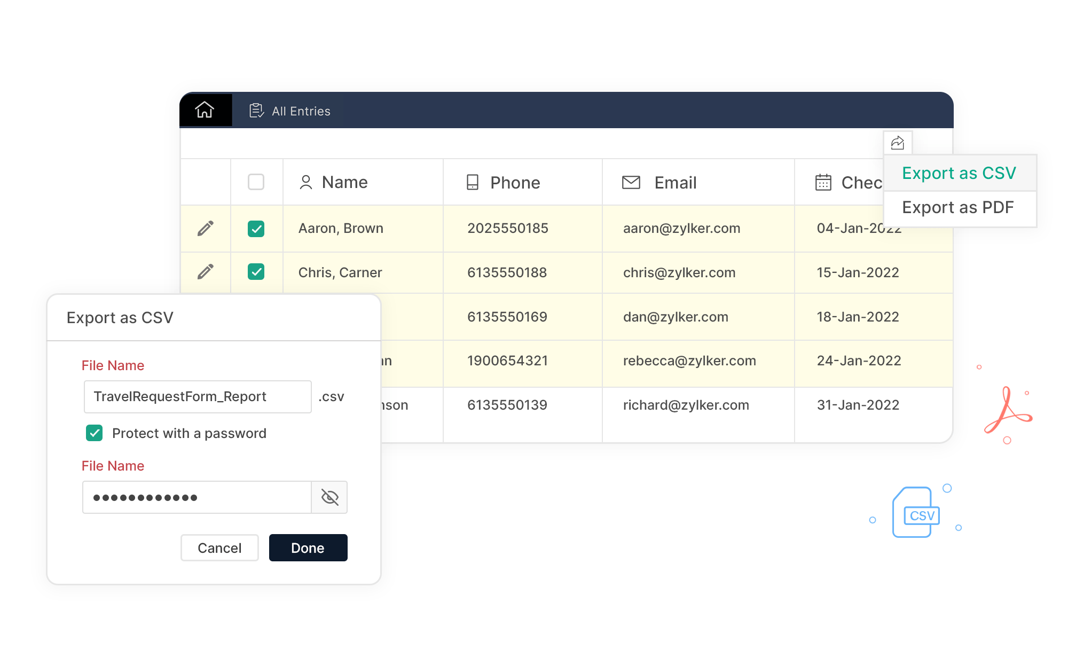Click the All Entries tab label
This screenshot has width=1068, height=658.
pos(299,111)
